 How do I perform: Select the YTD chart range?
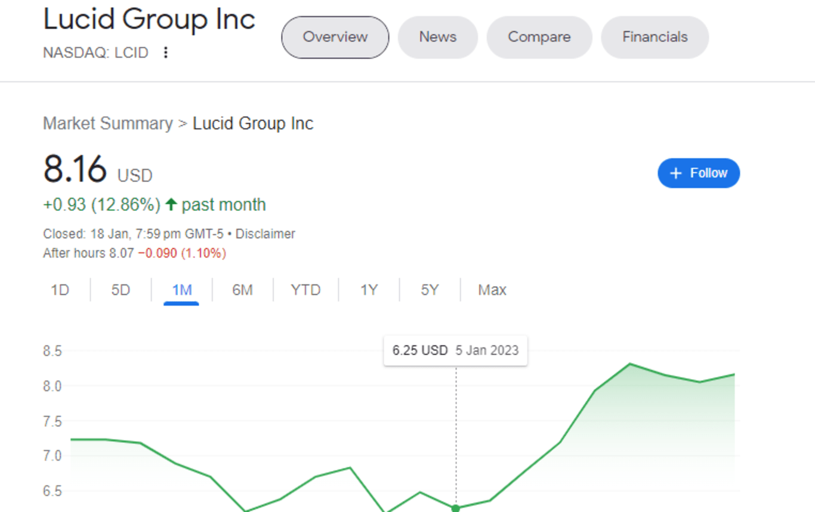306,290
